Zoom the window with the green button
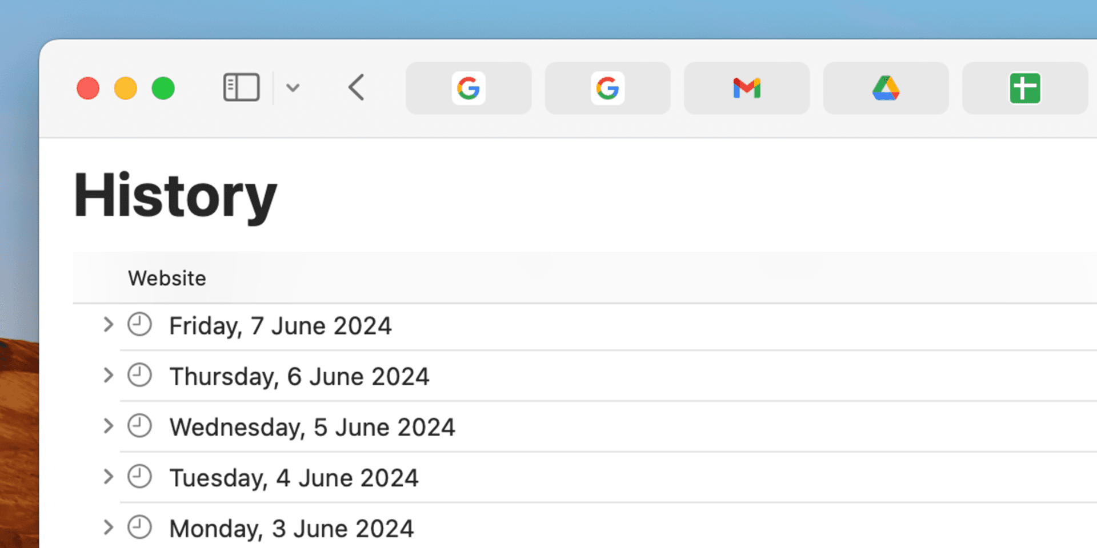The width and height of the screenshot is (1097, 548). (x=163, y=88)
